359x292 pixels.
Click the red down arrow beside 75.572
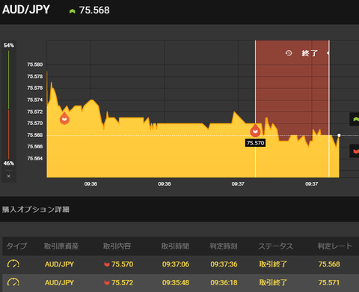click(x=107, y=283)
